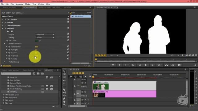Expand the Motion effect
The height and width of the screenshot is (111, 198).
(x=2, y=19)
